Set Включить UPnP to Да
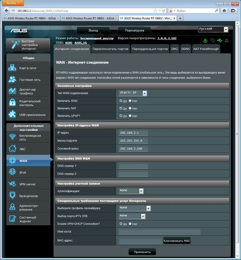Viewport: 241px width, 260px height. tap(121, 116)
